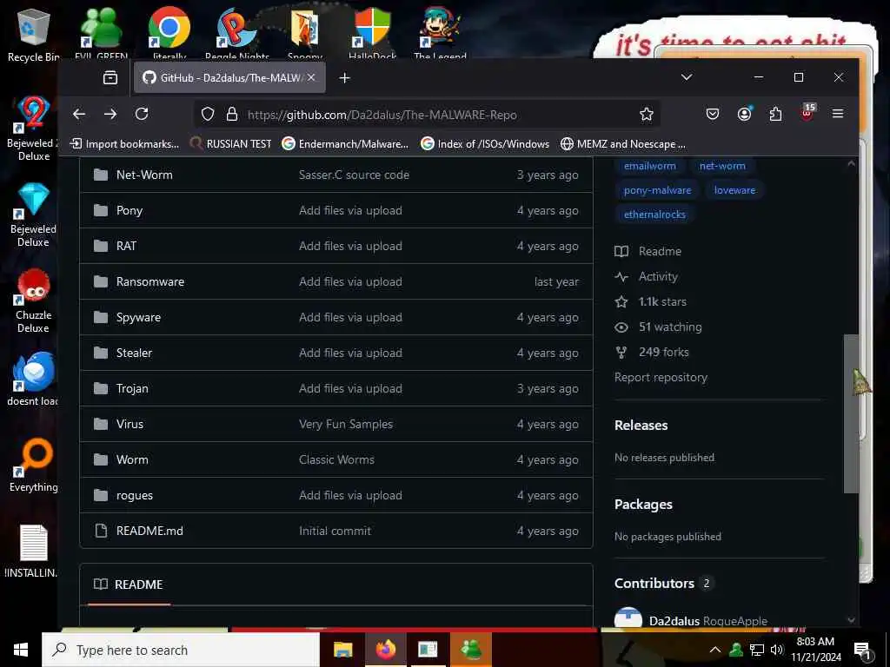The height and width of the screenshot is (667, 890).
Task: Open the Activity sidebar link
Action: tap(647, 276)
